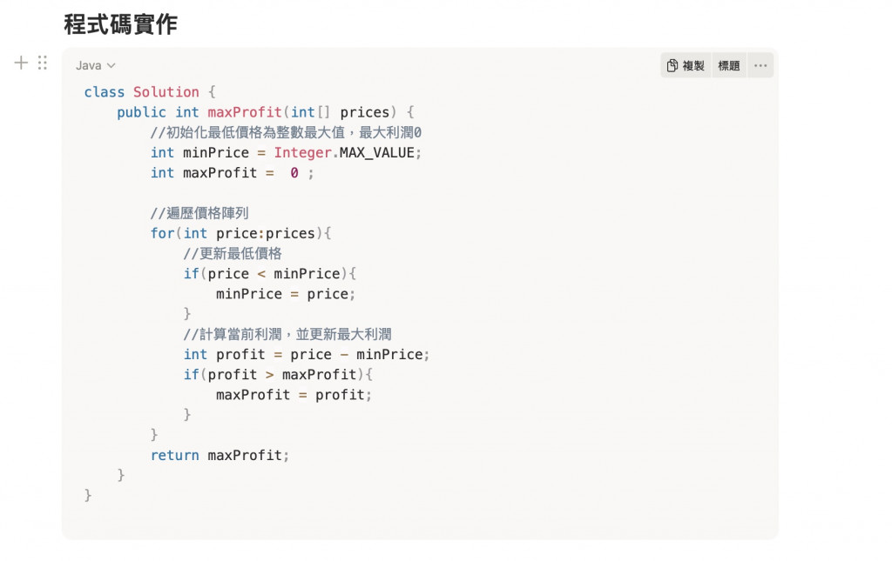Open the three-dot more options menu
892x561 pixels.
(x=760, y=65)
